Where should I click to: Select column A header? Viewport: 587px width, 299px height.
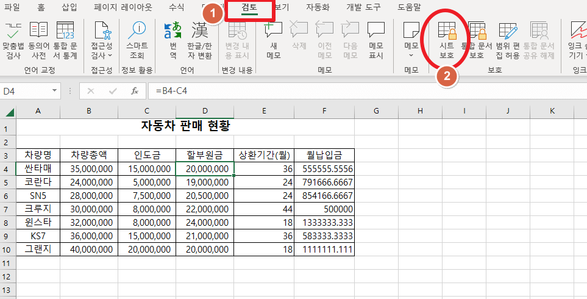click(38, 111)
